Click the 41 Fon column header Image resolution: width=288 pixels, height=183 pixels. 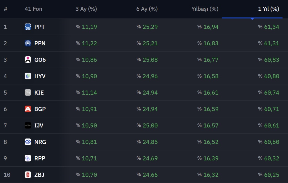[33, 9]
